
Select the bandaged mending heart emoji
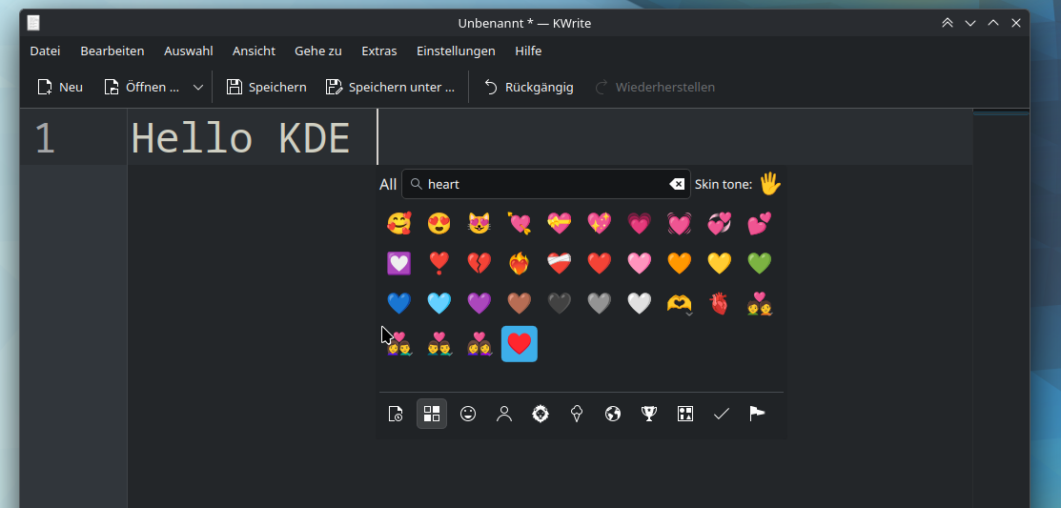click(x=560, y=263)
